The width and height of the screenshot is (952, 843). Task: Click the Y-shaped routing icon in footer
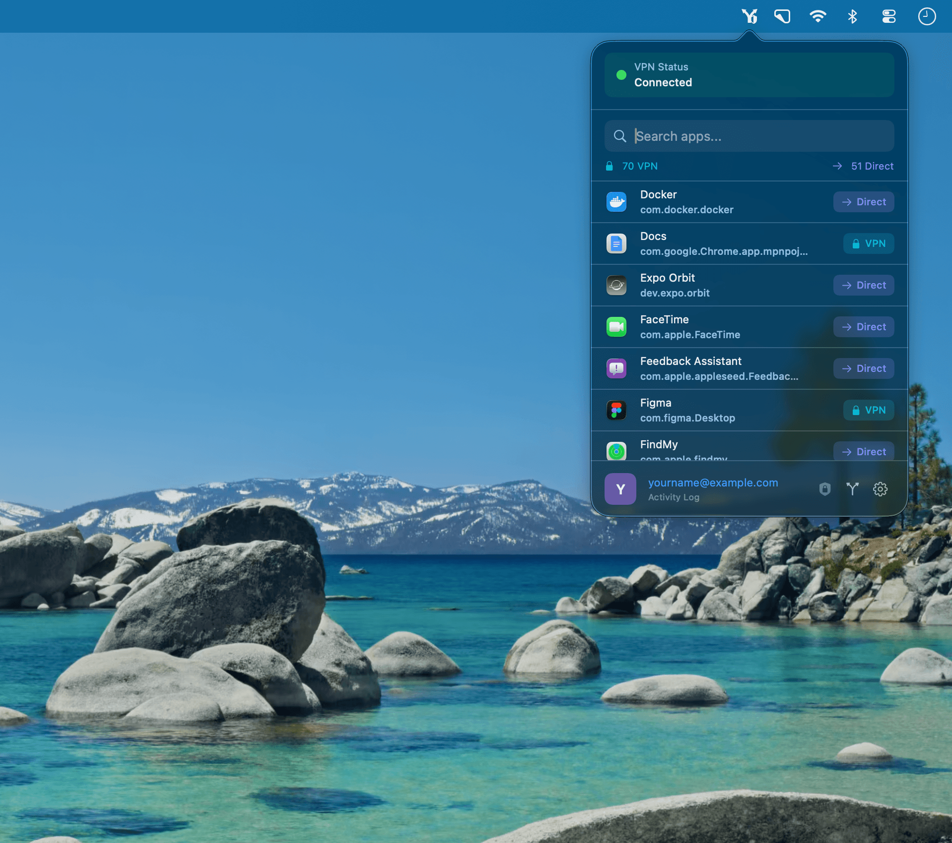[x=852, y=489]
